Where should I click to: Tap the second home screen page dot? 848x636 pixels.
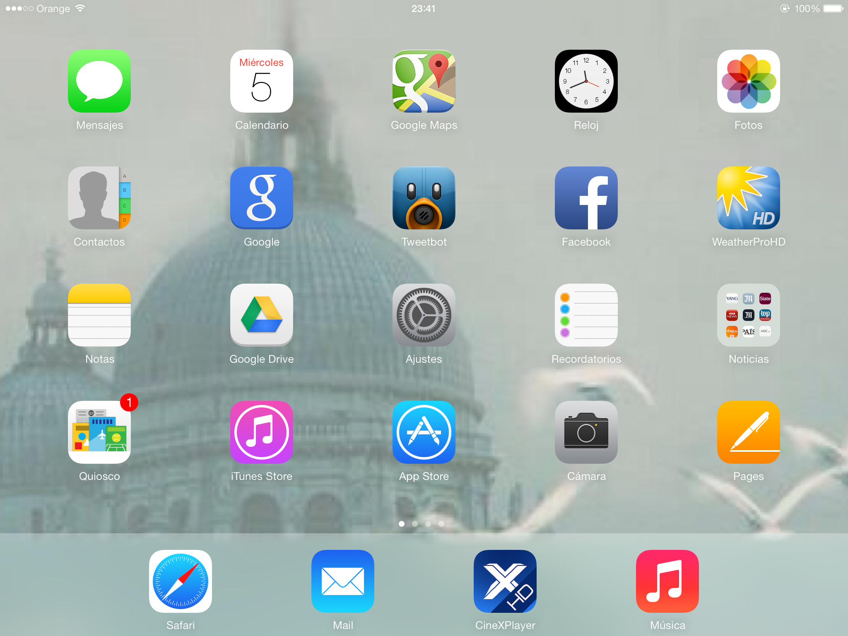click(415, 524)
